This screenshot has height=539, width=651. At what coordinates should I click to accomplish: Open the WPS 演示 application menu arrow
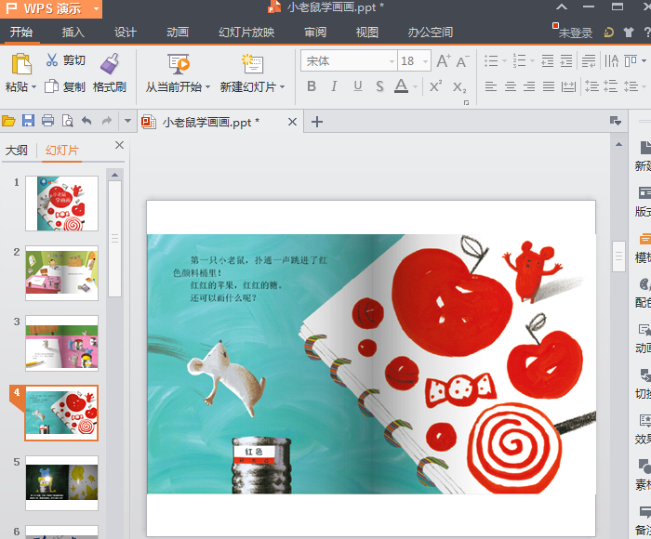point(96,8)
